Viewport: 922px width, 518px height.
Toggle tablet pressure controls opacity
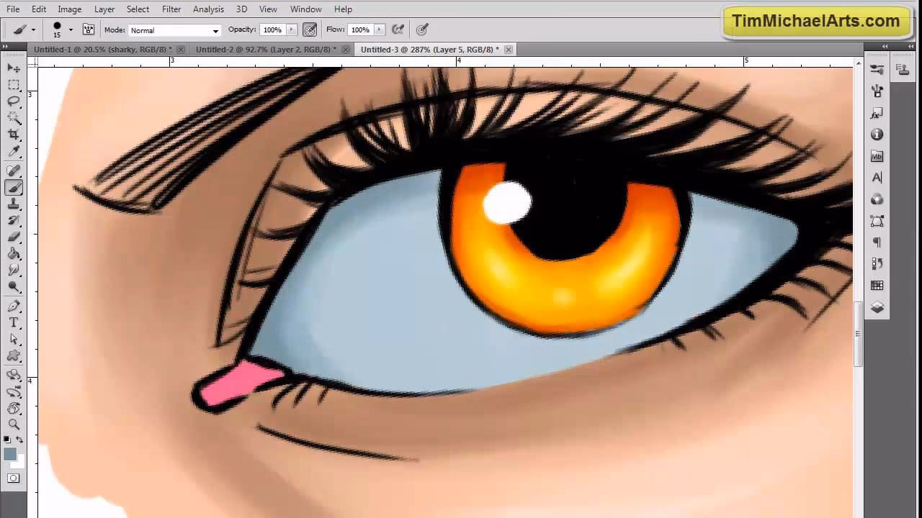[x=310, y=29]
